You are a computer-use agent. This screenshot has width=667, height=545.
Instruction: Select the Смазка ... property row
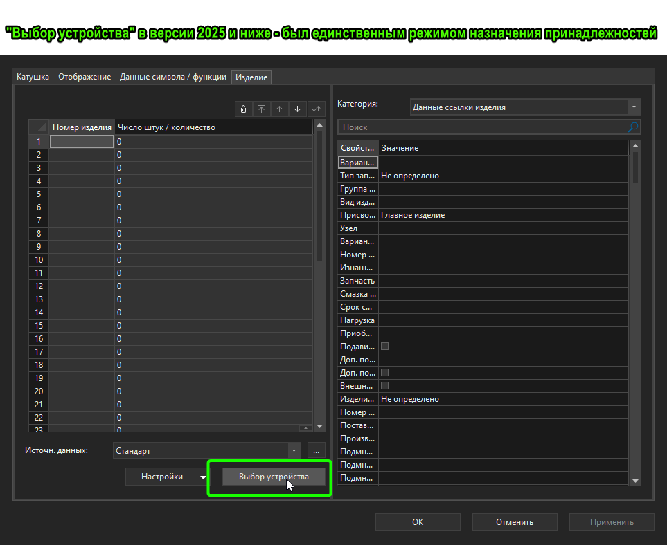tap(483, 294)
